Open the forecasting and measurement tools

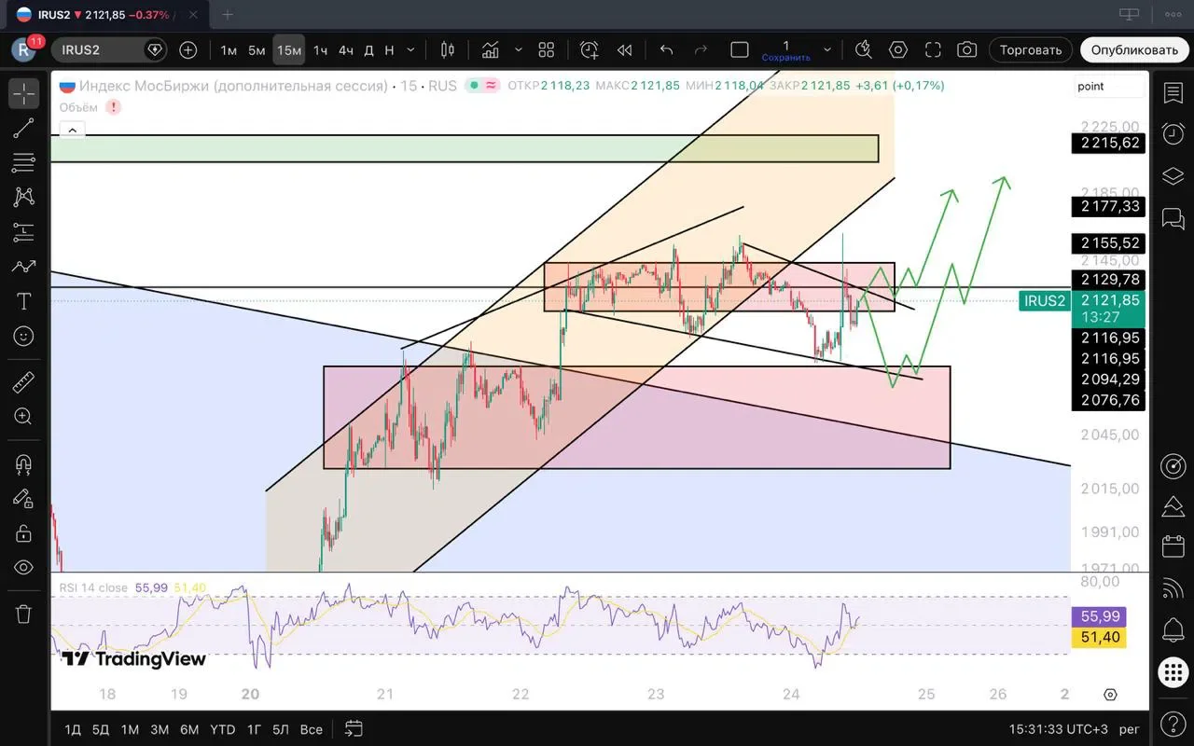coord(23,231)
